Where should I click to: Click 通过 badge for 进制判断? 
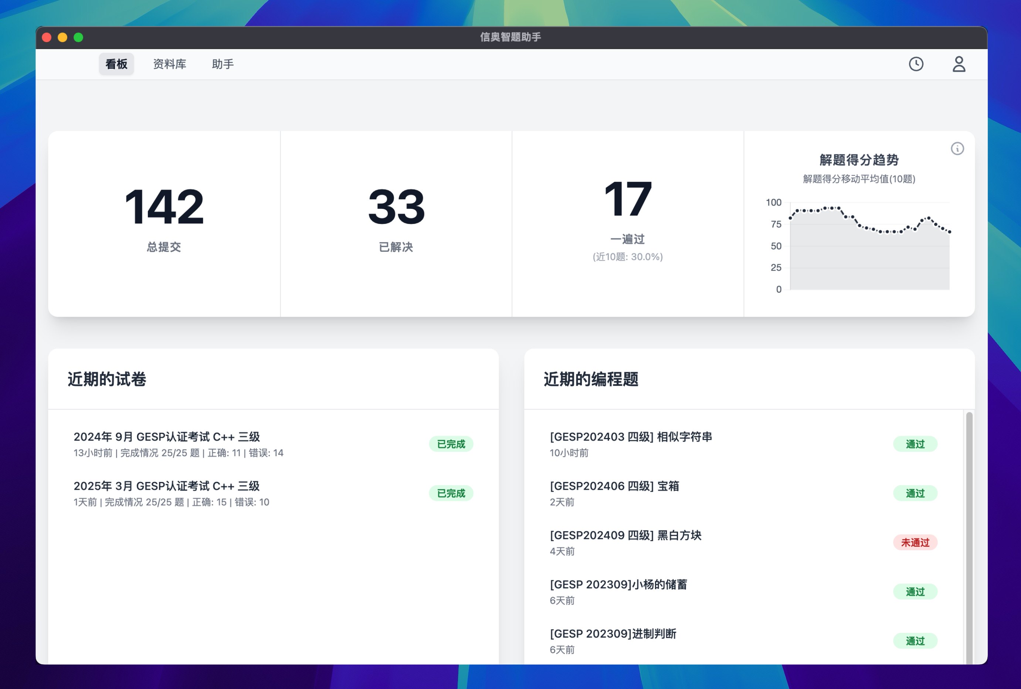pos(915,641)
